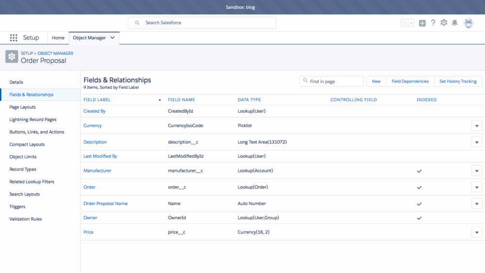
Task: Switch to the Home tab
Action: pos(58,38)
